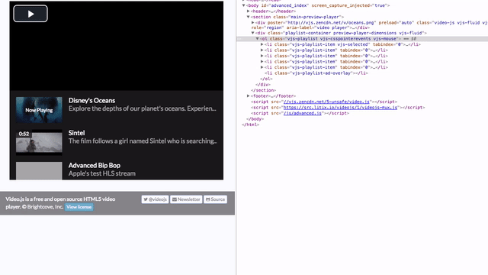Expand the header element node
This screenshot has width=488, height=275.
click(249, 11)
